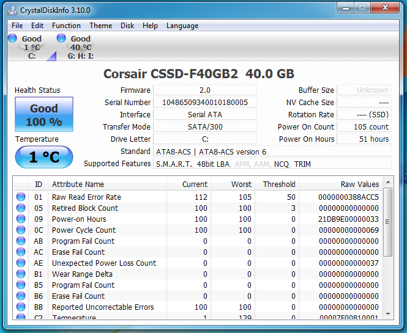Click the Raw Values column header
This screenshot has height=333, width=407.
pos(340,185)
